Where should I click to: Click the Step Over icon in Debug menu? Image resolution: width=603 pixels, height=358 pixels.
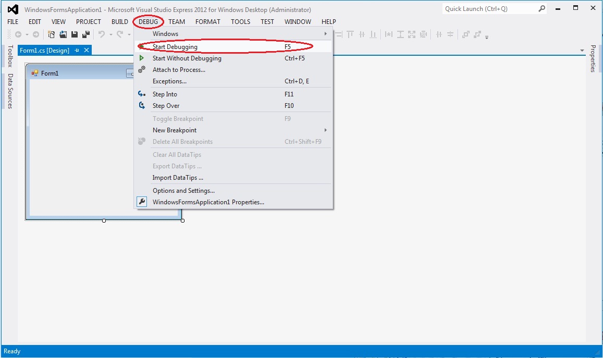coord(142,106)
